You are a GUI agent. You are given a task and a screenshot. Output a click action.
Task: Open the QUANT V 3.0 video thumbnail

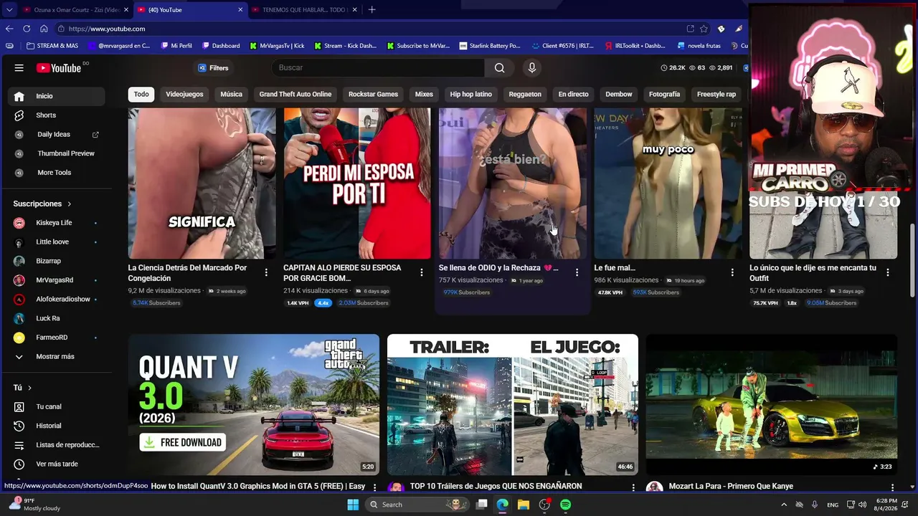(254, 405)
